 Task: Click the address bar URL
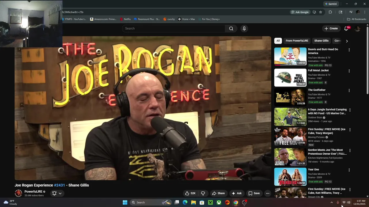73,12
